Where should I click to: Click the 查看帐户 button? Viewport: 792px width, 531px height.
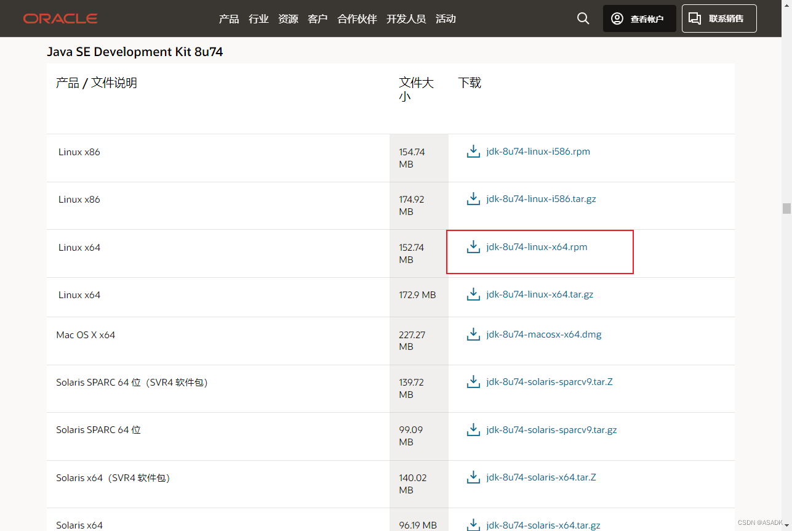[639, 18]
